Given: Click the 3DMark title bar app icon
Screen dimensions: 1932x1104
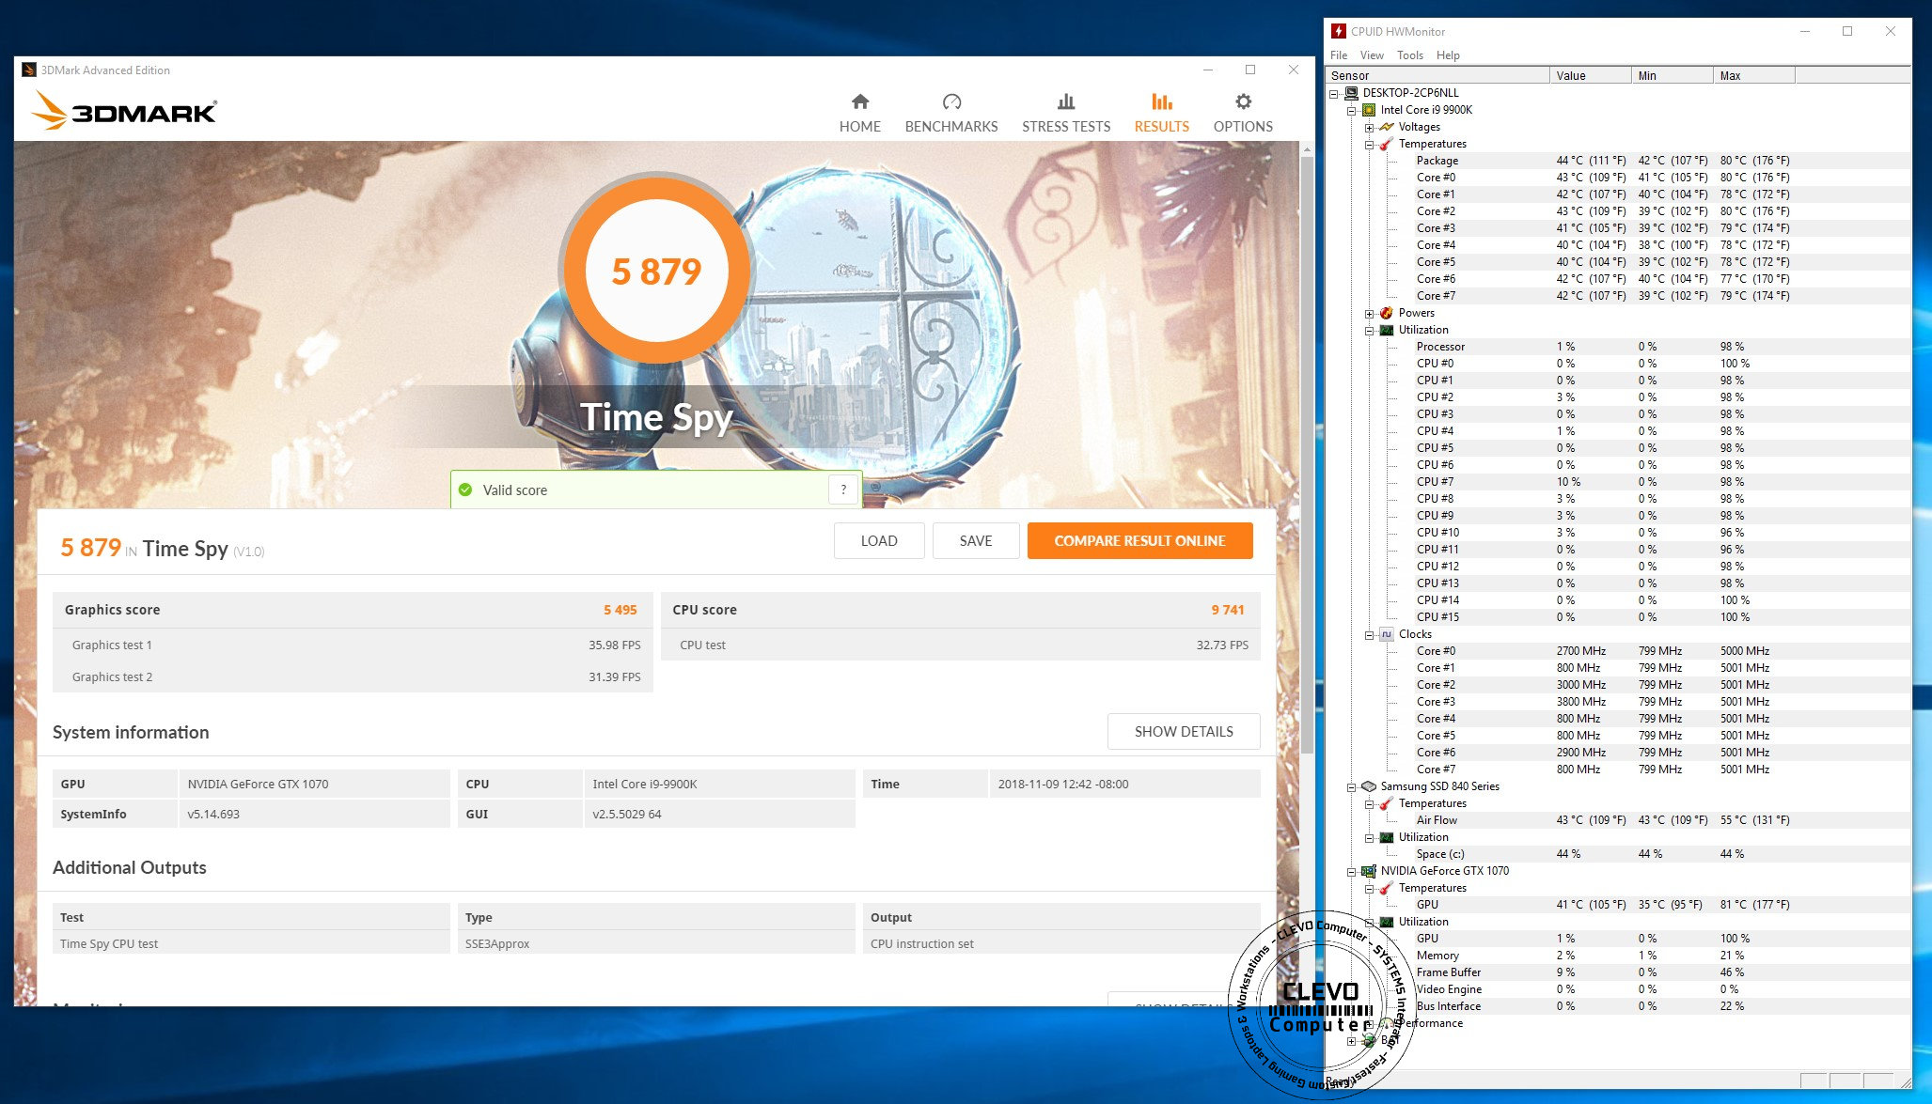Looking at the screenshot, I should click(x=29, y=70).
